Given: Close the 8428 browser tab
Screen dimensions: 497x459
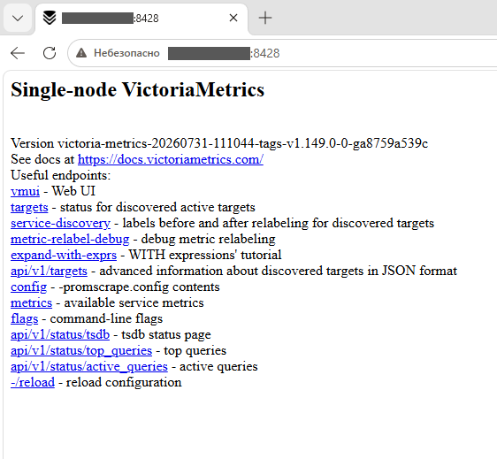Looking at the screenshot, I should pyautogui.click(x=233, y=18).
